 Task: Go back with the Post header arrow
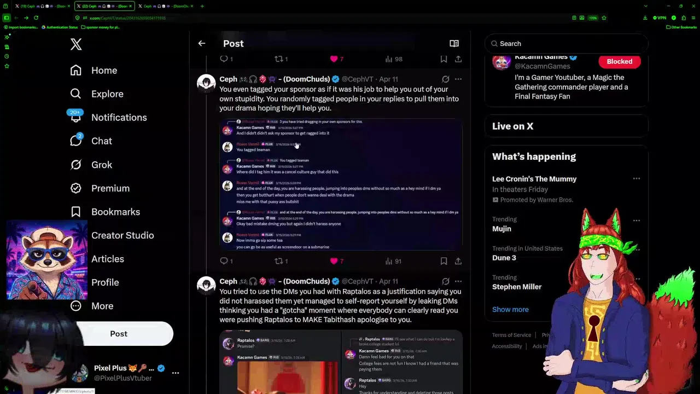pyautogui.click(x=202, y=43)
